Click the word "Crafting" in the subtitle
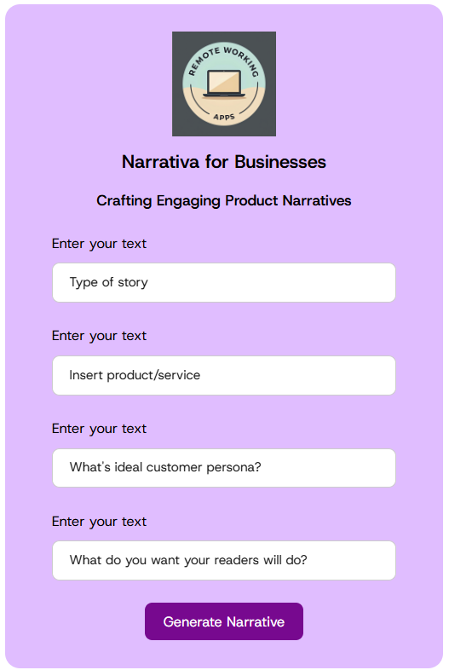449x670 pixels. click(124, 201)
